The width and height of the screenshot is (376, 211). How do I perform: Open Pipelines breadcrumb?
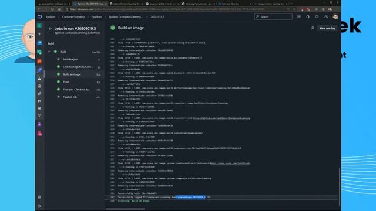coord(96,17)
